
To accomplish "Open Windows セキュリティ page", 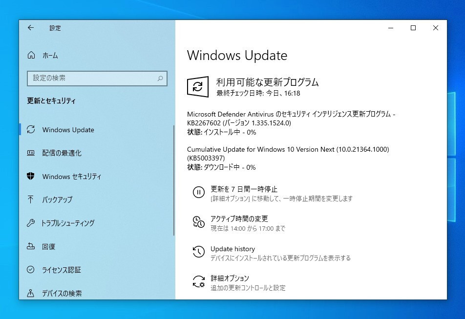I will click(x=72, y=177).
